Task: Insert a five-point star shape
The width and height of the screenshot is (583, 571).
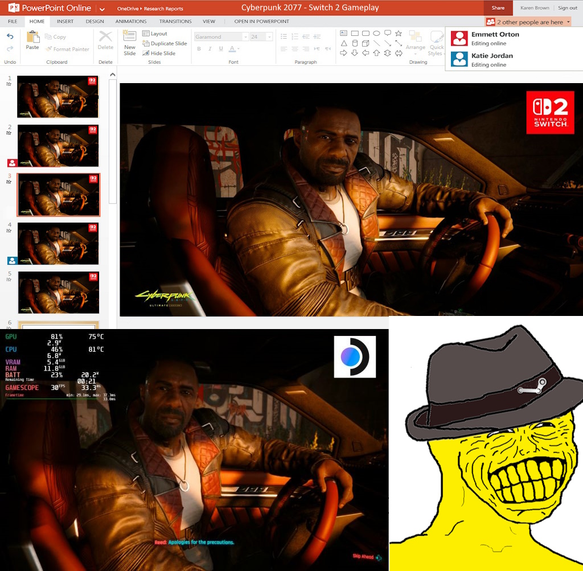Action: [398, 33]
